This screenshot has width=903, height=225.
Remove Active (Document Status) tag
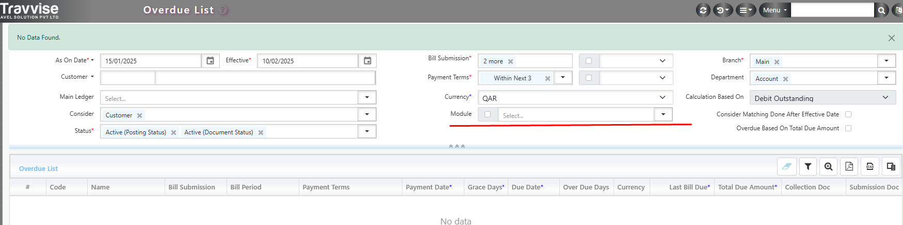(261, 132)
